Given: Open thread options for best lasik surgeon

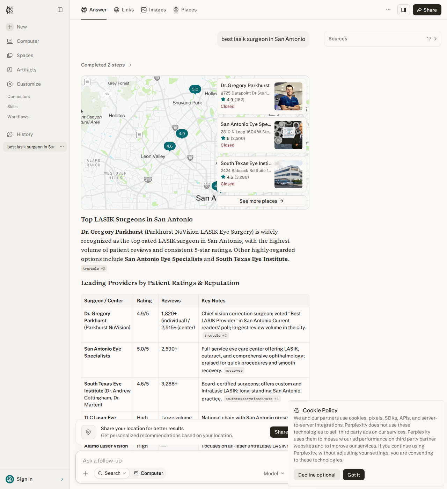Looking at the screenshot, I should pos(62,147).
